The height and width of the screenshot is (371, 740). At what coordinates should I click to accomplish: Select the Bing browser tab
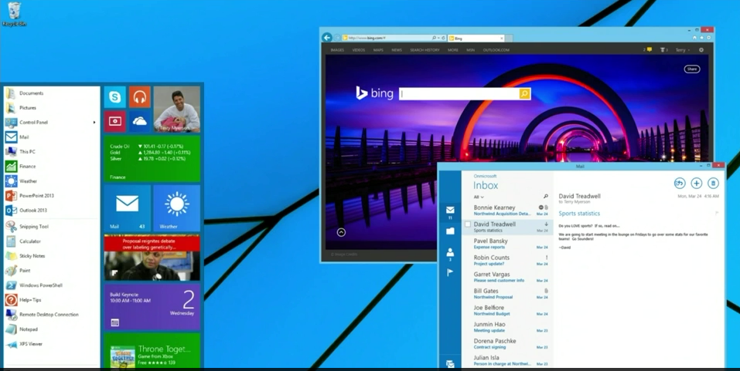coord(476,38)
